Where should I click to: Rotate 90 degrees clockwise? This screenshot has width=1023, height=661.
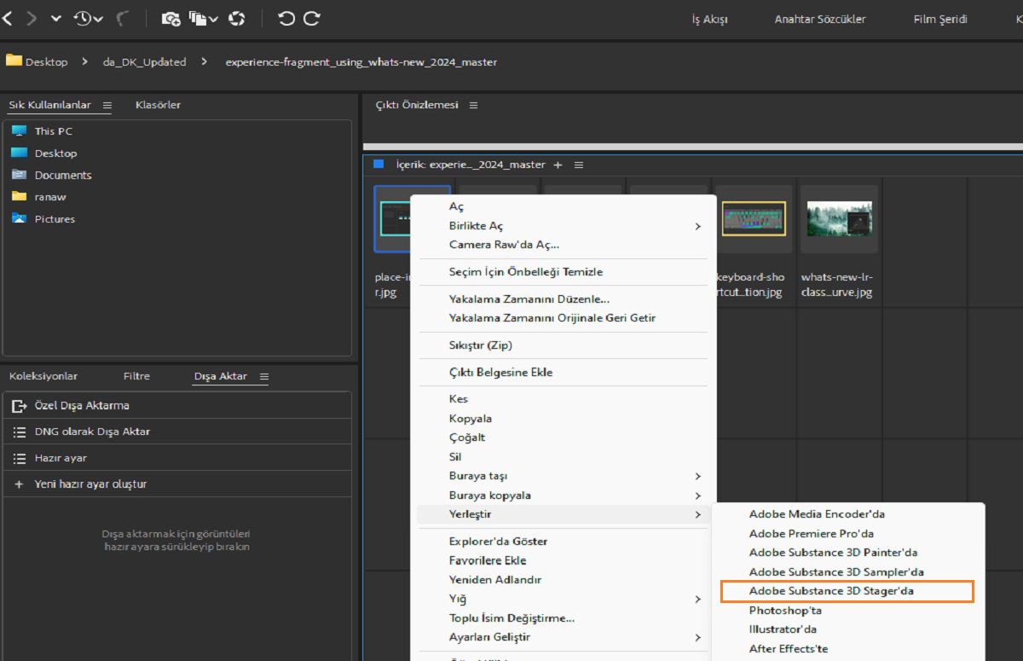pyautogui.click(x=312, y=18)
